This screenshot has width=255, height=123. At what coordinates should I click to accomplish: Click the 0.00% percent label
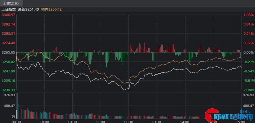coord(249,53)
